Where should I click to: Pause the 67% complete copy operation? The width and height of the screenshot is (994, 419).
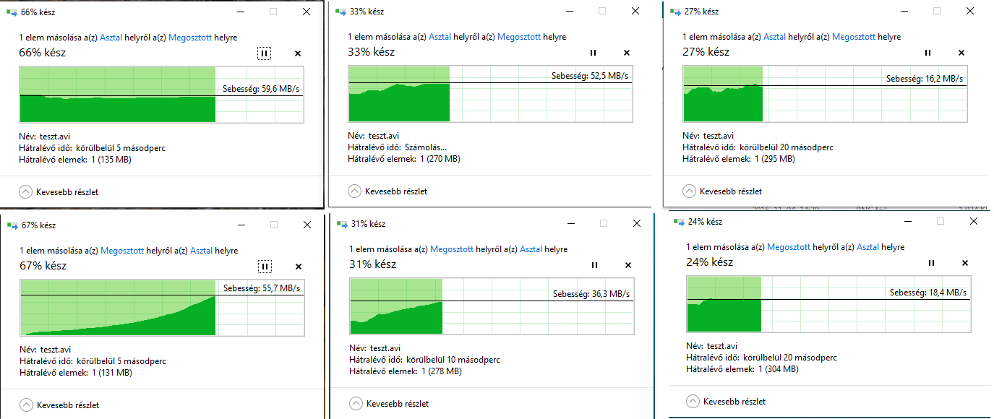coord(265,267)
